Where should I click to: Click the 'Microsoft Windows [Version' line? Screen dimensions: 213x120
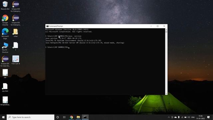coord(67,29)
